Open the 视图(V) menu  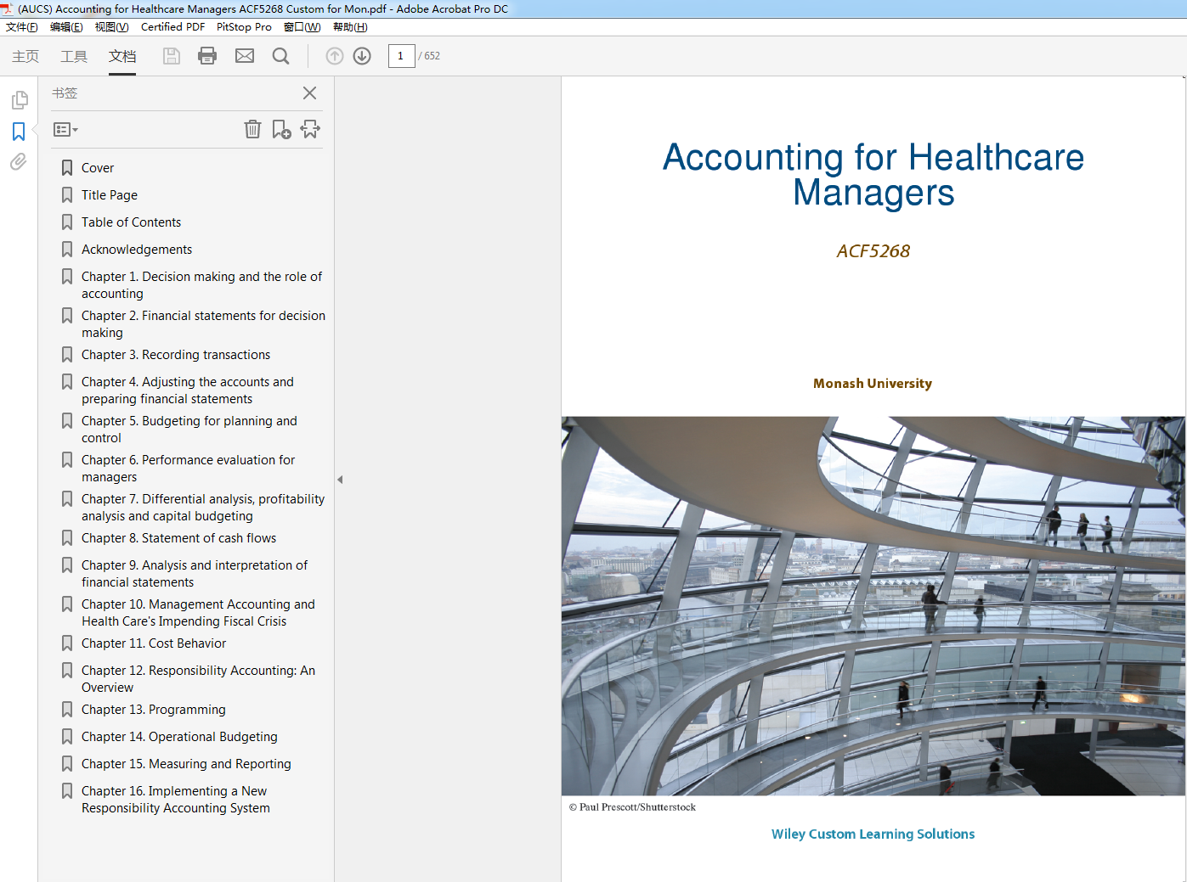point(112,27)
